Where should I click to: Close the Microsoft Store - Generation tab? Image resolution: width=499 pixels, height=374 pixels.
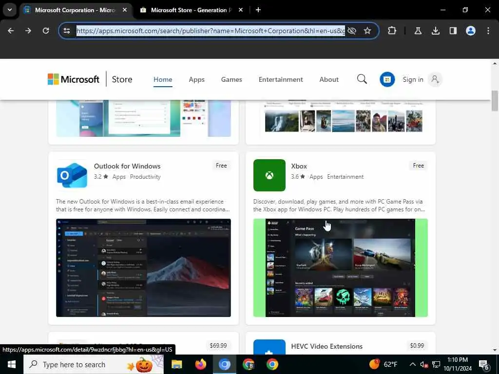(x=241, y=10)
